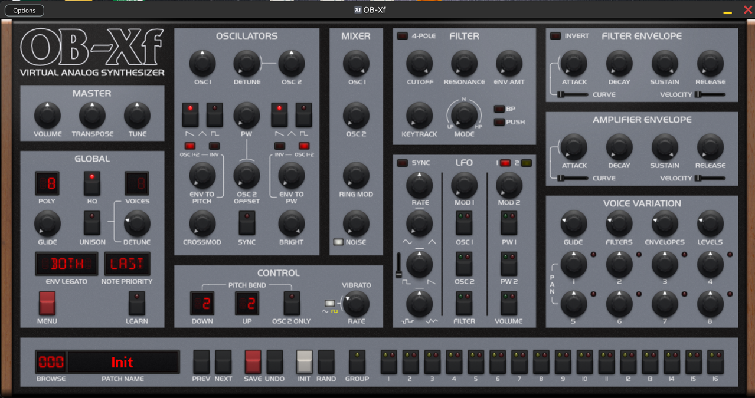
Task: Open the Unison Voices display
Action: (x=137, y=184)
